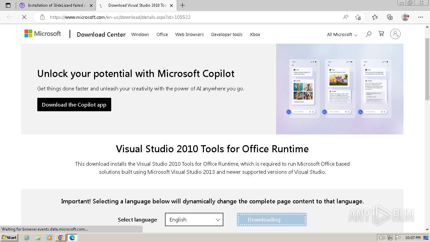The image size is (430, 242).
Task: Go to Microsoft home via logo
Action: click(x=43, y=34)
